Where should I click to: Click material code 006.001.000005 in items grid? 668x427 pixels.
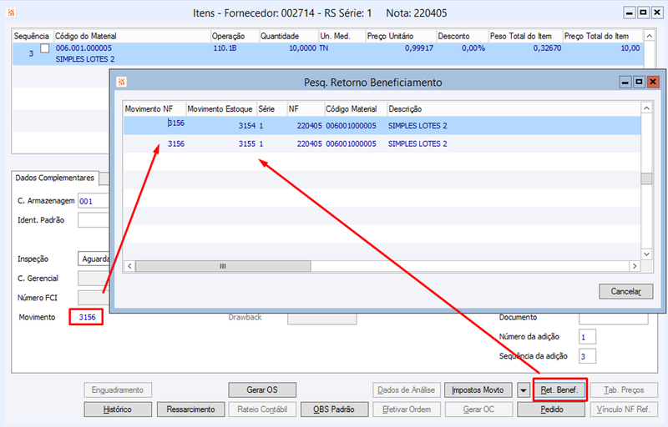tap(83, 48)
